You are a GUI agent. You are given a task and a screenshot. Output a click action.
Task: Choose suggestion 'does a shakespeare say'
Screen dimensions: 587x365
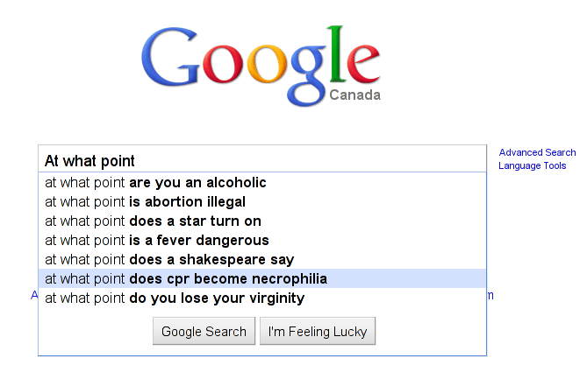[169, 260]
